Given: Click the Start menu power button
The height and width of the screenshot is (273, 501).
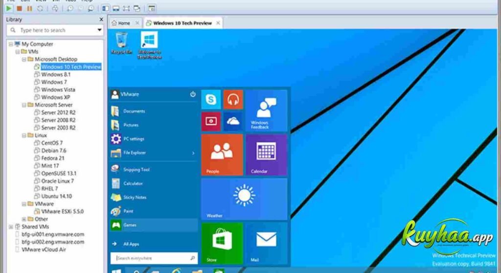Looking at the screenshot, I should click(193, 94).
